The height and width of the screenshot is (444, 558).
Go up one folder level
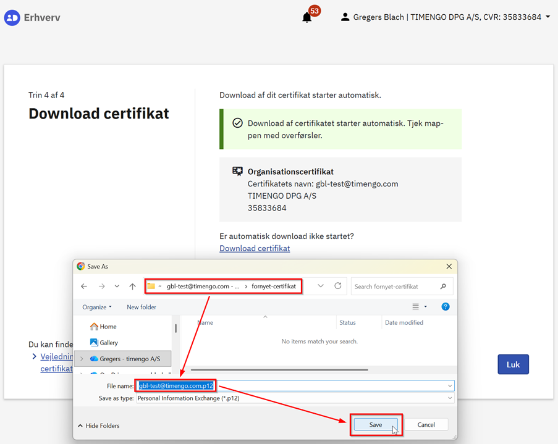(132, 287)
